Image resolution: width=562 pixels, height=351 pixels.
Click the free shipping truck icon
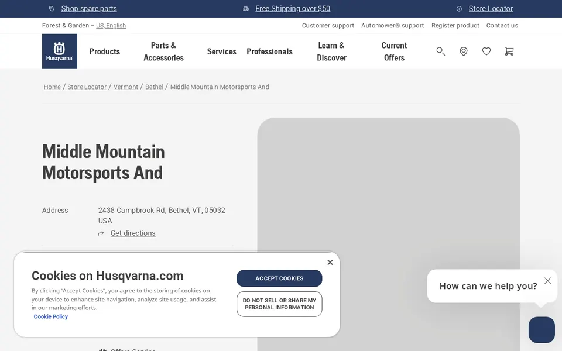coord(246,9)
